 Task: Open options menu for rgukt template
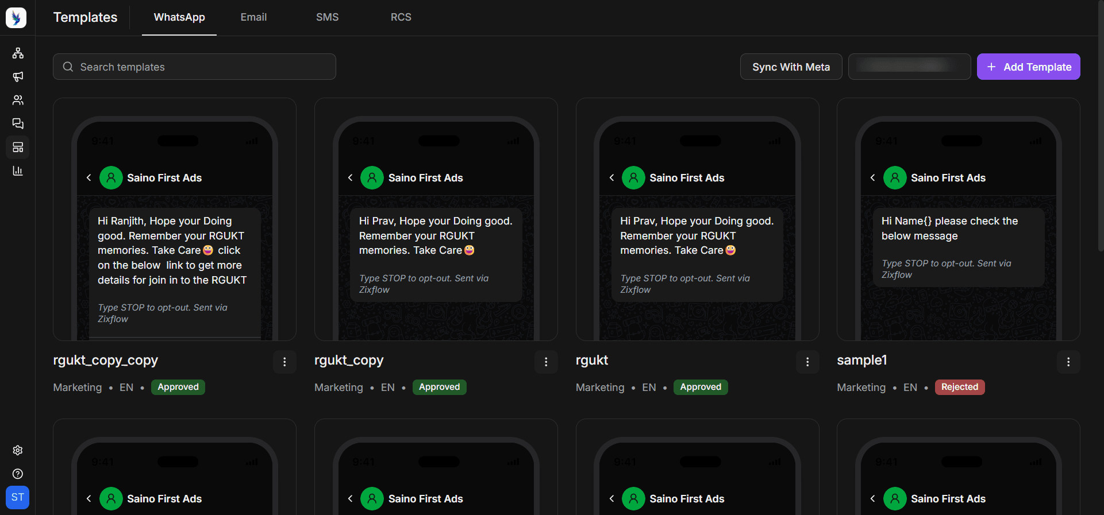coord(807,362)
